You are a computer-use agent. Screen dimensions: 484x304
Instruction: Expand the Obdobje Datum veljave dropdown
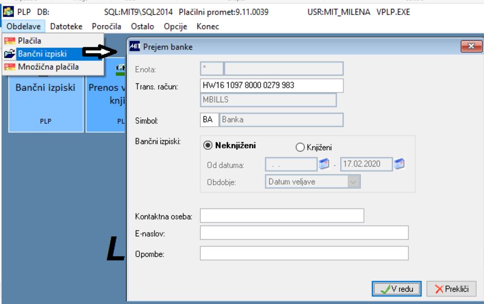click(x=354, y=181)
